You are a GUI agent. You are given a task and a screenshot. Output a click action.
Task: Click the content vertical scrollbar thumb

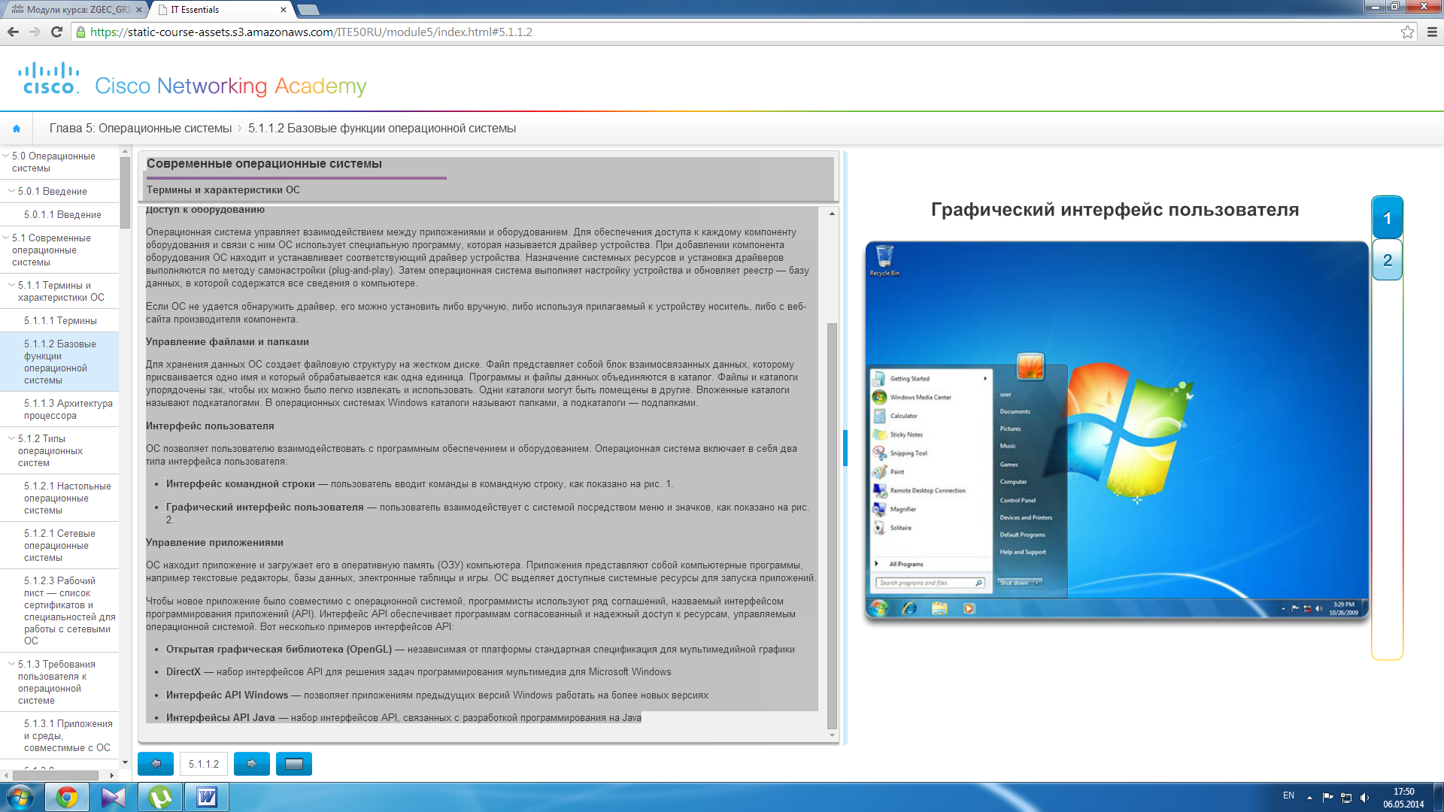coord(832,526)
